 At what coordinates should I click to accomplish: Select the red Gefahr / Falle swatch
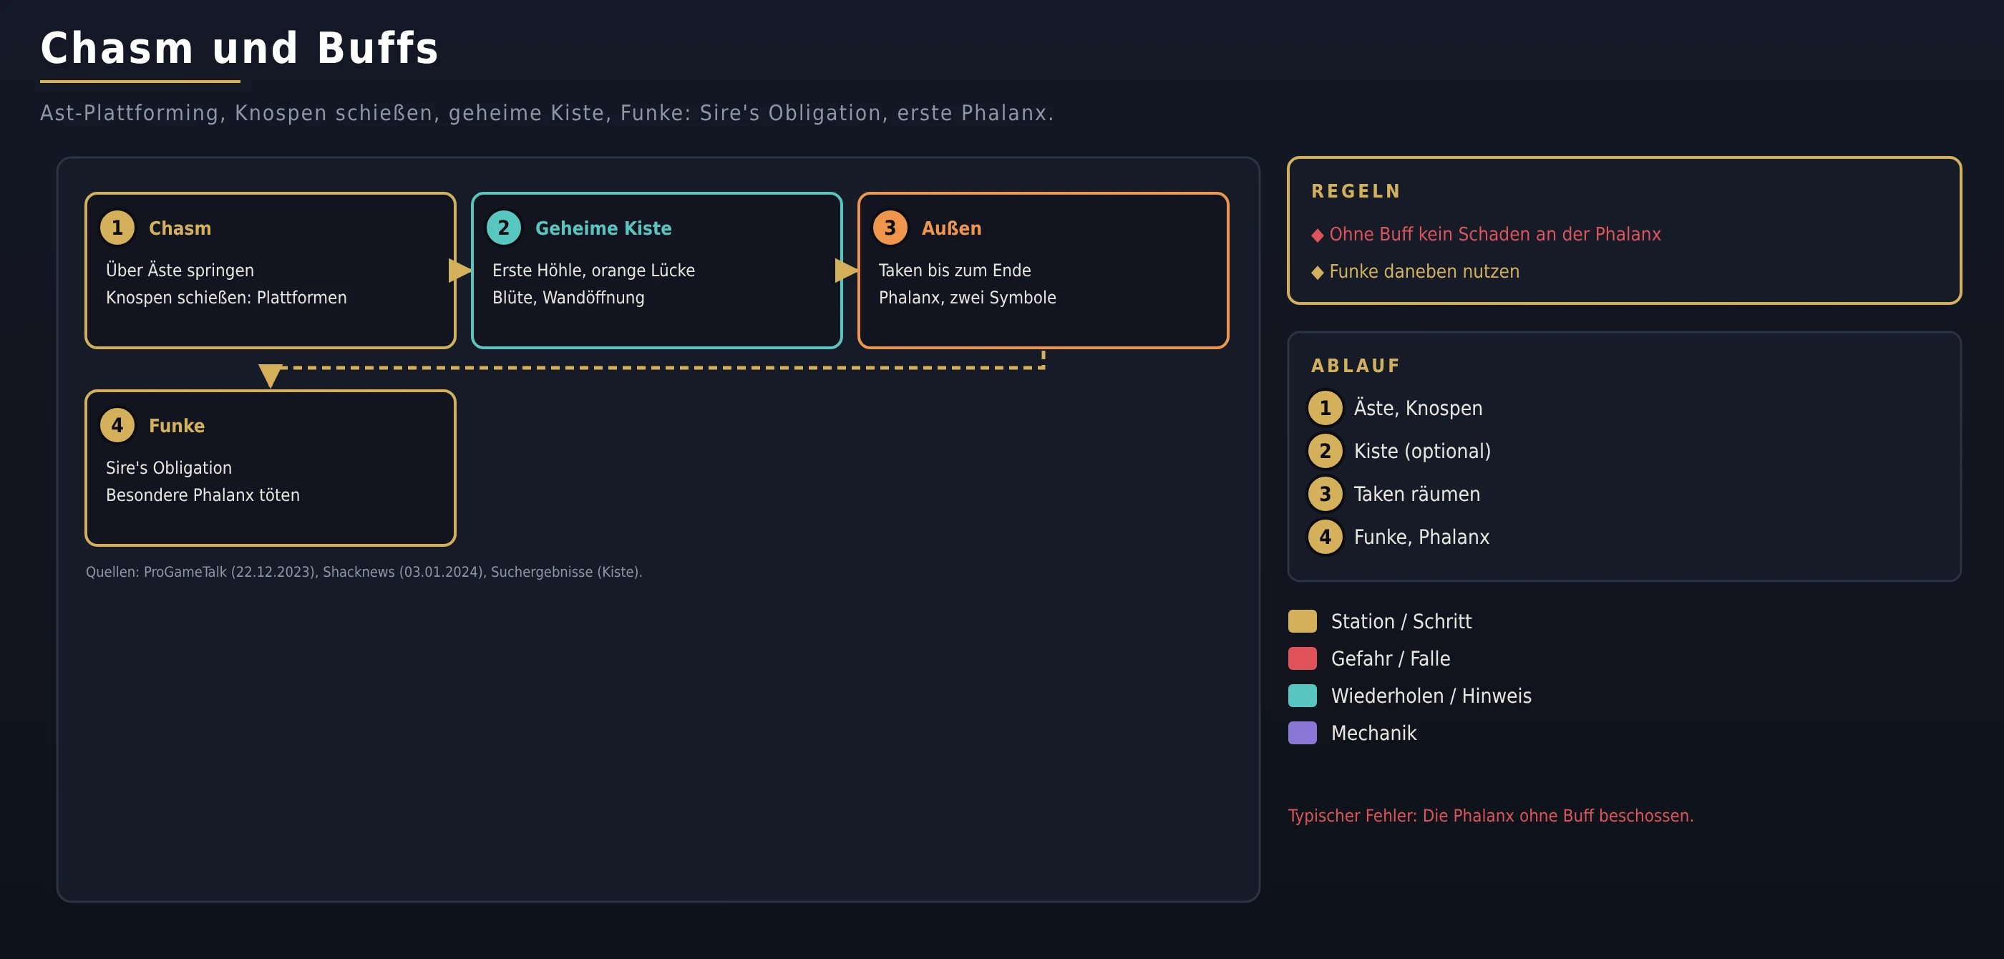(x=1303, y=659)
